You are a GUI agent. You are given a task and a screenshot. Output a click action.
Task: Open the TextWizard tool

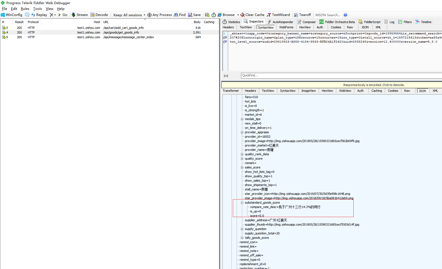tap(278, 15)
